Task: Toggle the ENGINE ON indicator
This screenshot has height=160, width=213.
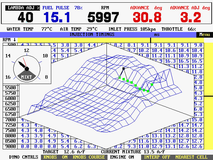Action: point(122,157)
